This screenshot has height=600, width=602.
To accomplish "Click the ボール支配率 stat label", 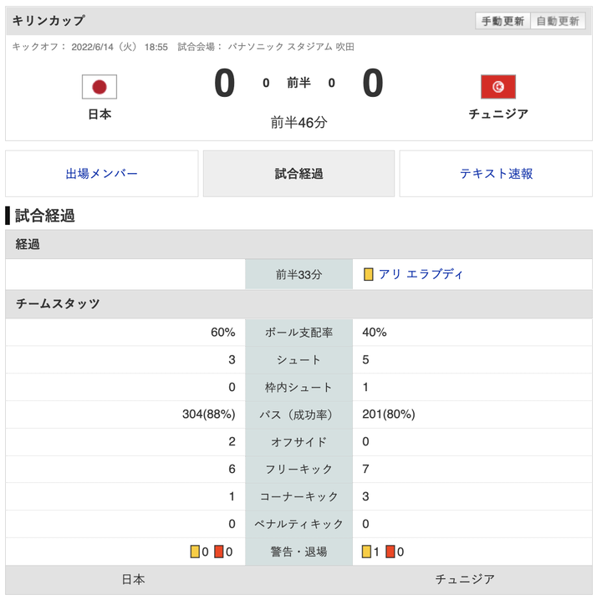I will click(x=298, y=332).
